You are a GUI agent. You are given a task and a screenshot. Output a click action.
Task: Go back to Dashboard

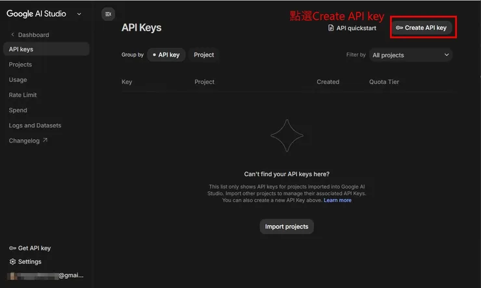click(x=30, y=35)
